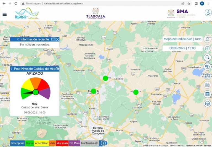This screenshot has width=212, height=147.
Task: Click the accessibility wheelchair icon
Action: click(208, 13)
